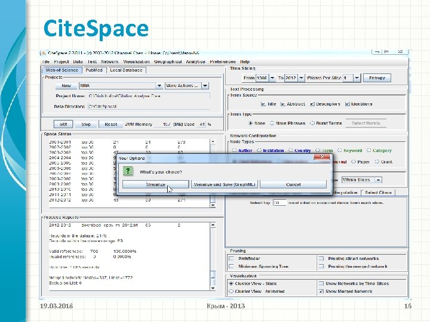
Task: Toggle the Identifiers checkbox
Action: [x=348, y=104]
